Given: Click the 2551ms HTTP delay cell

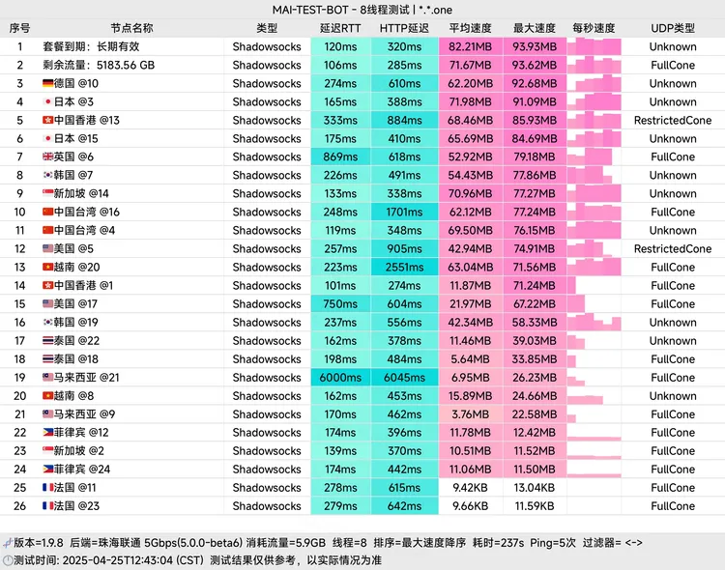Looking at the screenshot, I should 404,267.
